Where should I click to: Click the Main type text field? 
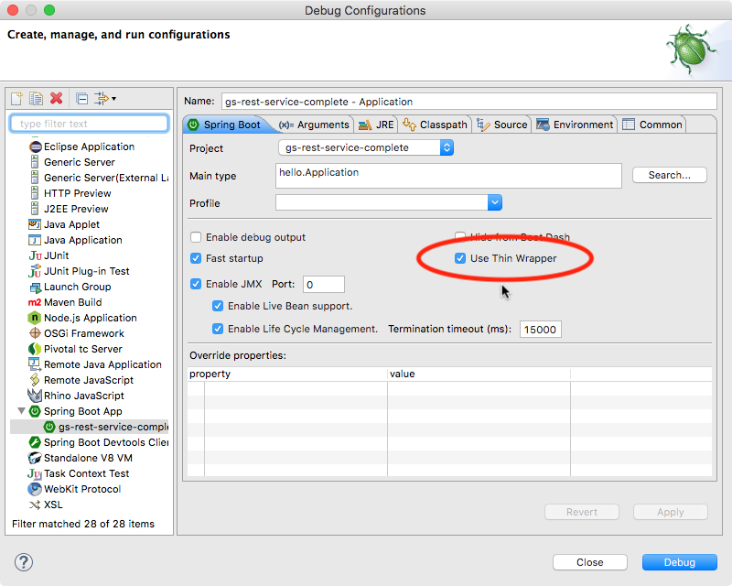pos(448,176)
